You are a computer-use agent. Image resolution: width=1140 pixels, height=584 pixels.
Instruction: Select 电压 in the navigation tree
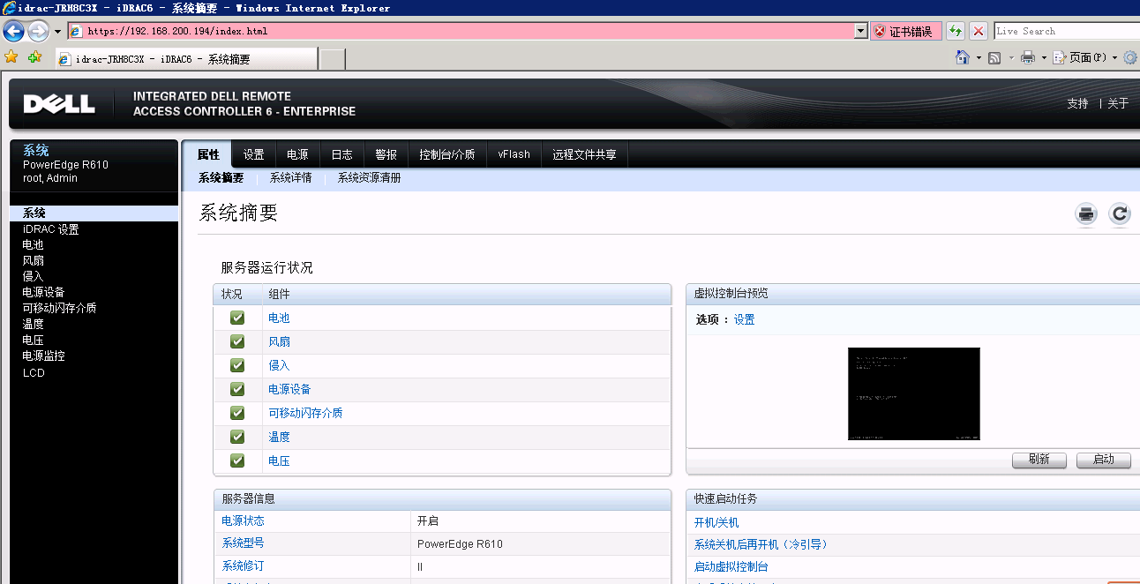tap(34, 341)
